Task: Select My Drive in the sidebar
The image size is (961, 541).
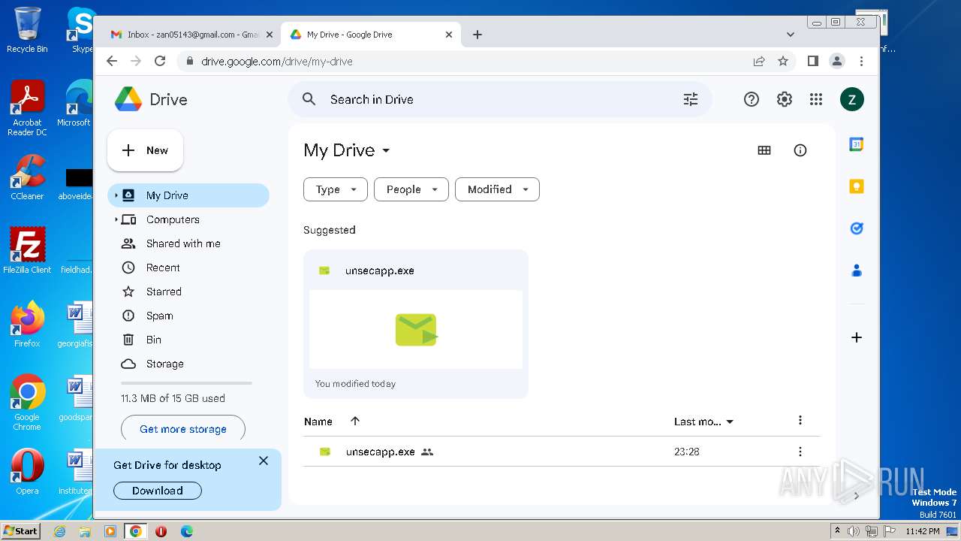Action: coord(188,195)
